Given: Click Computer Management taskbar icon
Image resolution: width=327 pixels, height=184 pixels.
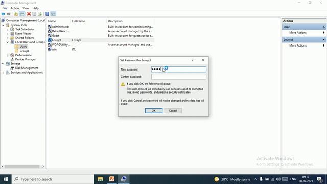Looking at the screenshot, I should [124, 179].
